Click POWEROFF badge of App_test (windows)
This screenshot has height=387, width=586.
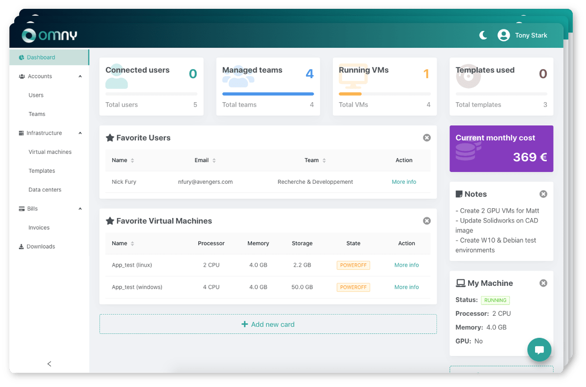(353, 287)
